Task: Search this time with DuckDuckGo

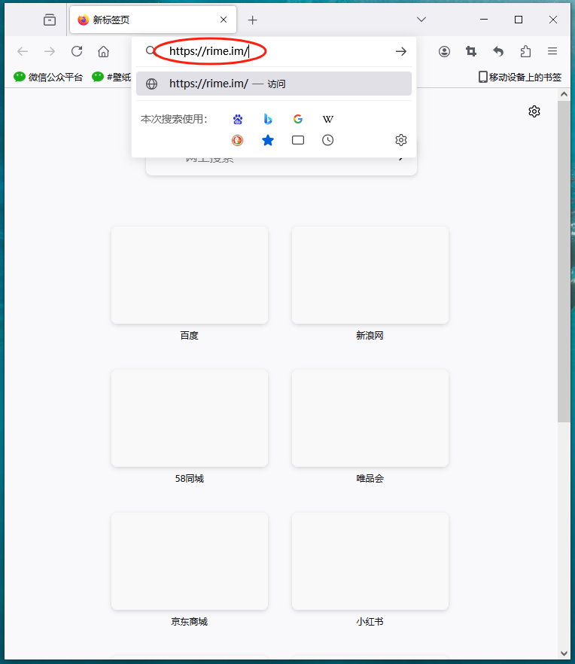Action: 238,140
